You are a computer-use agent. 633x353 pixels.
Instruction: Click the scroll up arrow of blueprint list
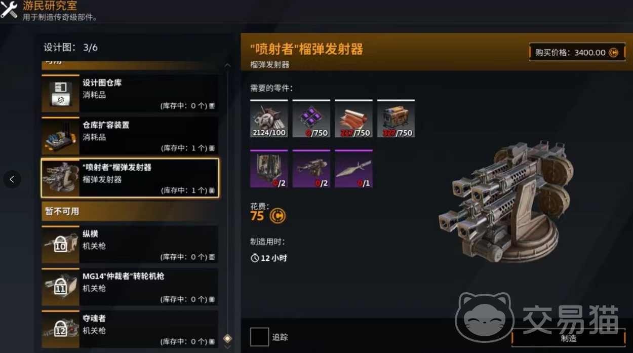227,65
